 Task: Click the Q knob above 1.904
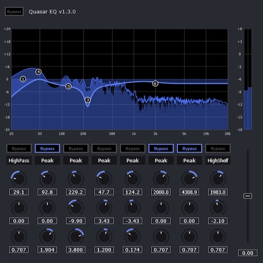point(47,237)
